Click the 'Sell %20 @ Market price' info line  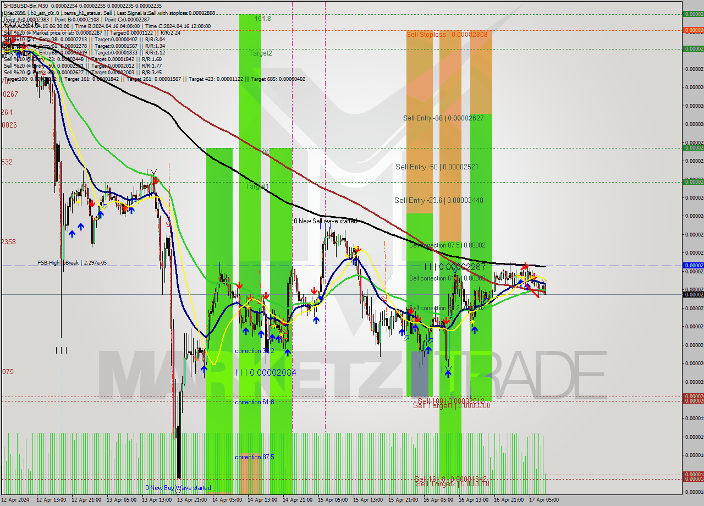[x=91, y=32]
